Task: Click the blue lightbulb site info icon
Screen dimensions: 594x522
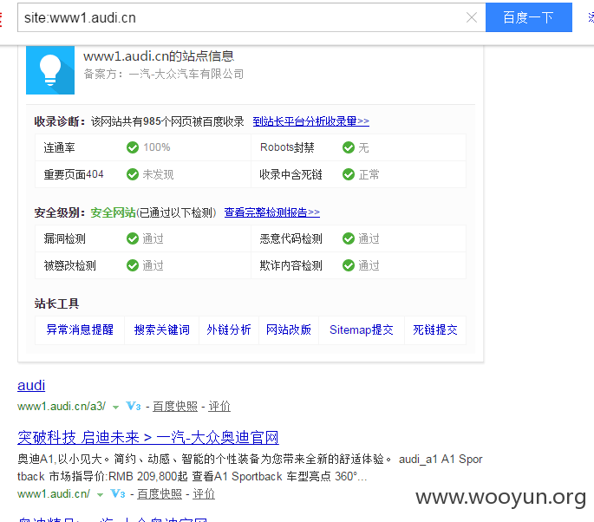Action: click(50, 70)
